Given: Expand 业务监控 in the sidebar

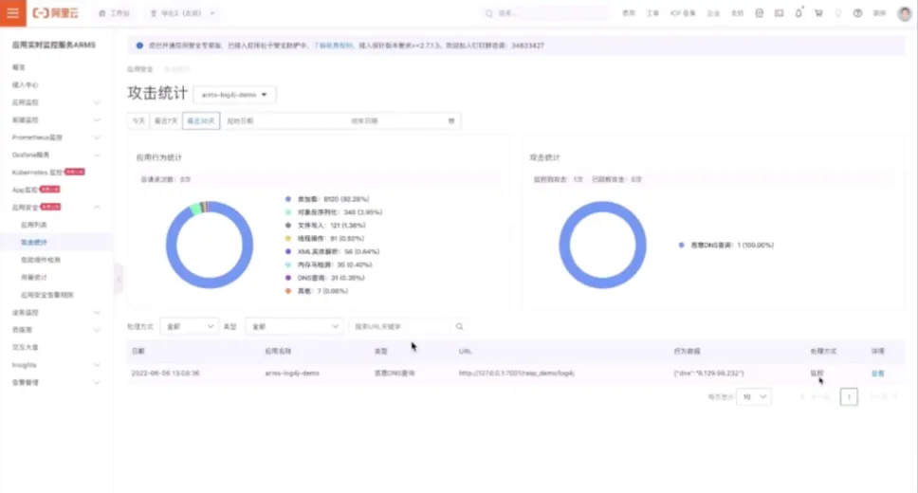Looking at the screenshot, I should pyautogui.click(x=56, y=312).
